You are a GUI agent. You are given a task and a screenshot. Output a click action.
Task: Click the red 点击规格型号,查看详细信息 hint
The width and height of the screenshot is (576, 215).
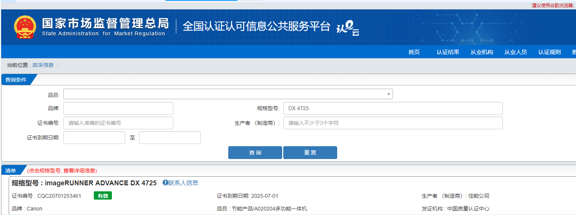[62, 171]
